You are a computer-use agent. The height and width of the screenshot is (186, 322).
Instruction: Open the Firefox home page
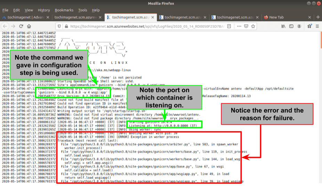29,26
